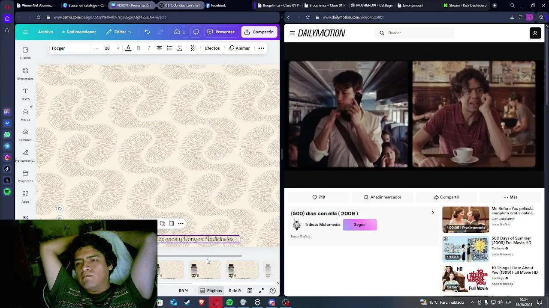Switch to the Buscar en catalogo tab
This screenshot has width=549, height=308.
pos(84,6)
